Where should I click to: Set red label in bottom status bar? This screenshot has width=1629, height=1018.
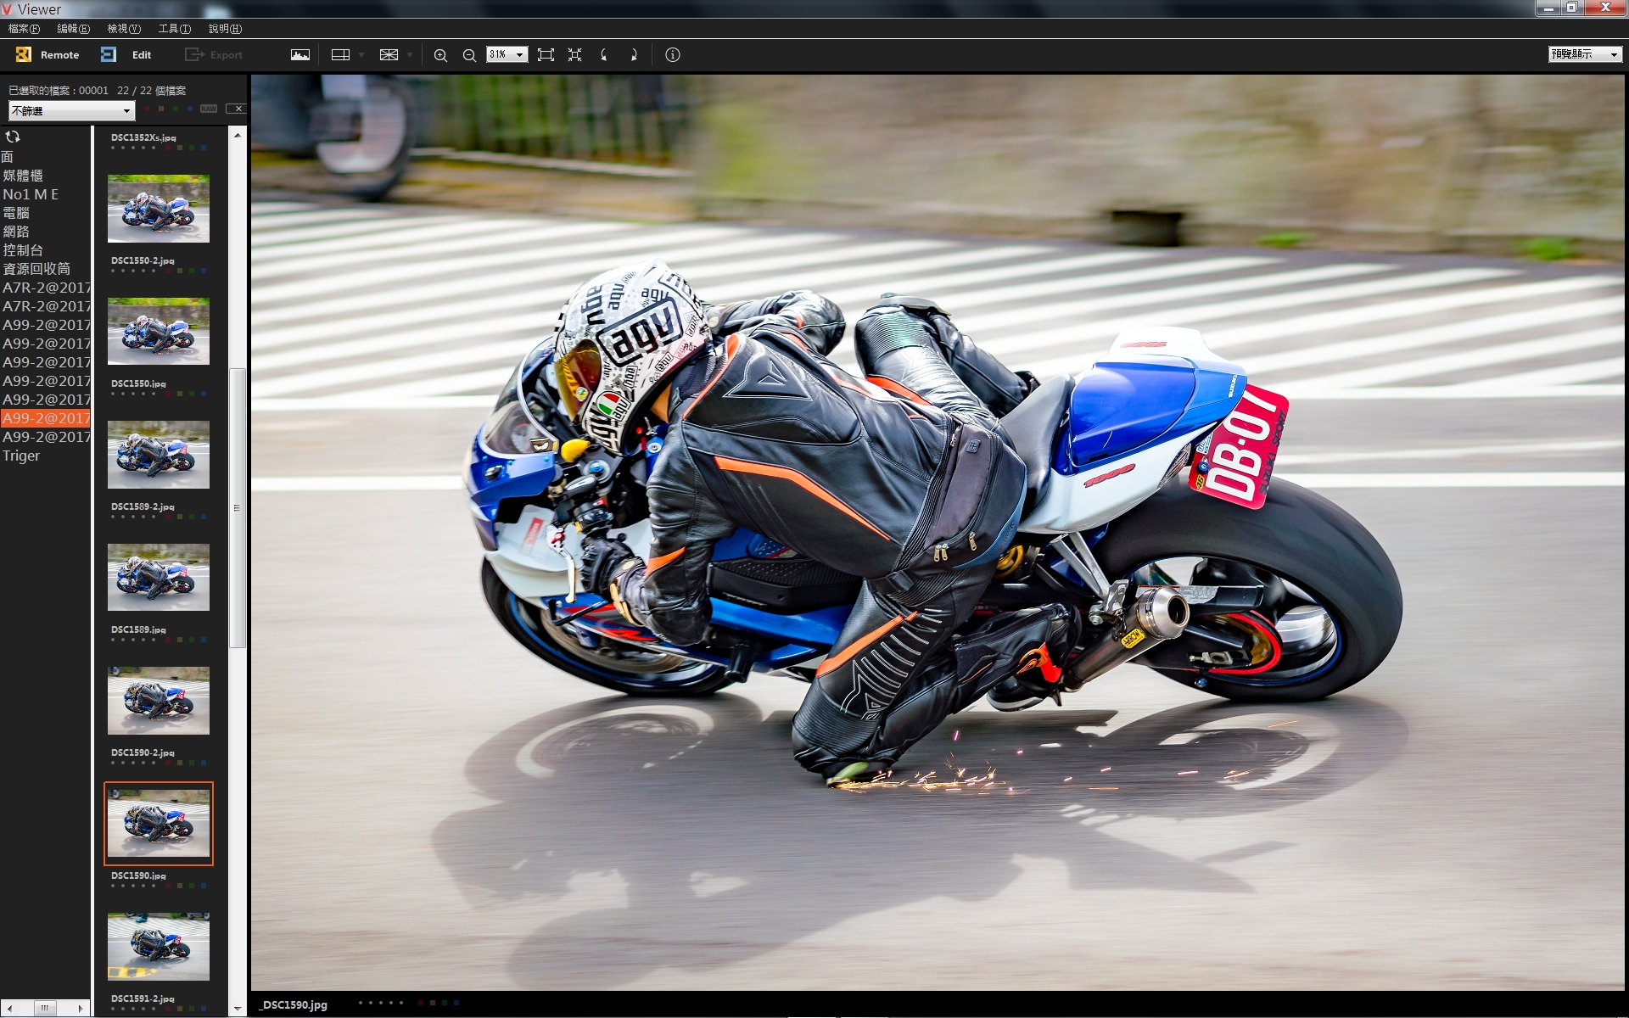[422, 1003]
